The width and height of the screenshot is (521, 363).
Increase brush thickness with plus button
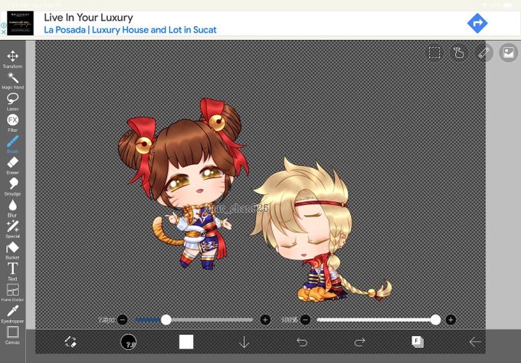click(265, 320)
